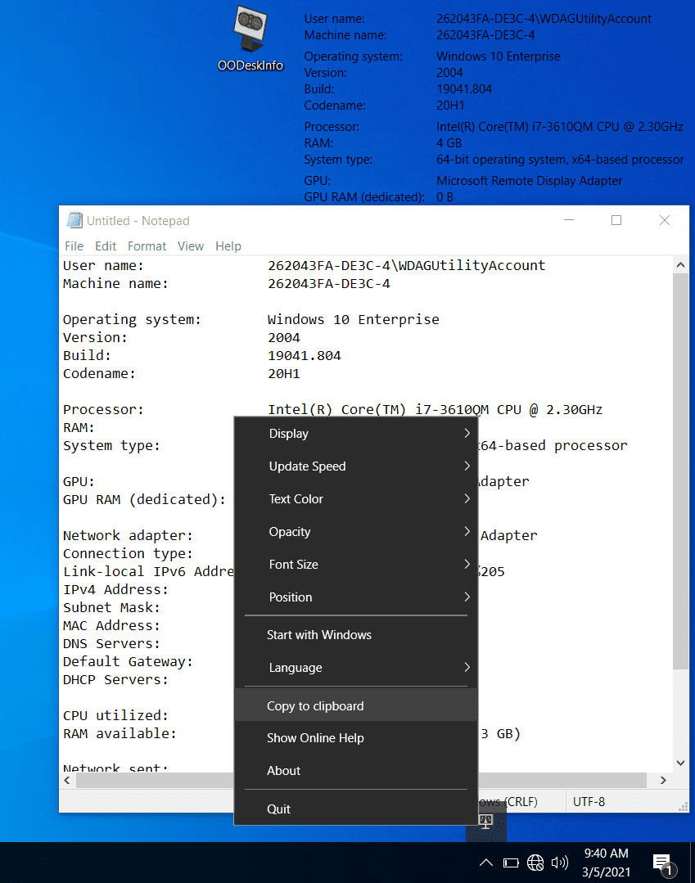Minimize the Notepad window
This screenshot has height=883, width=695.
click(x=569, y=220)
